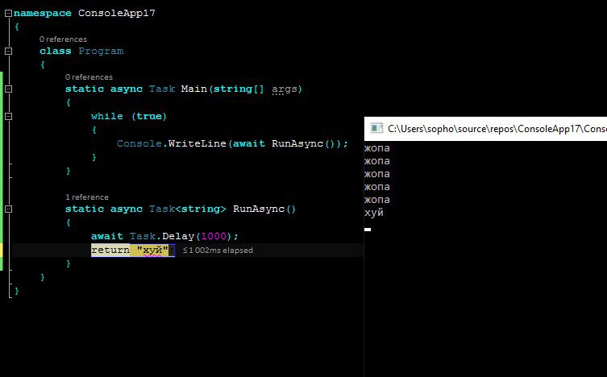Click the console window title path text
The width and height of the screenshot is (607, 377).
click(x=497, y=129)
